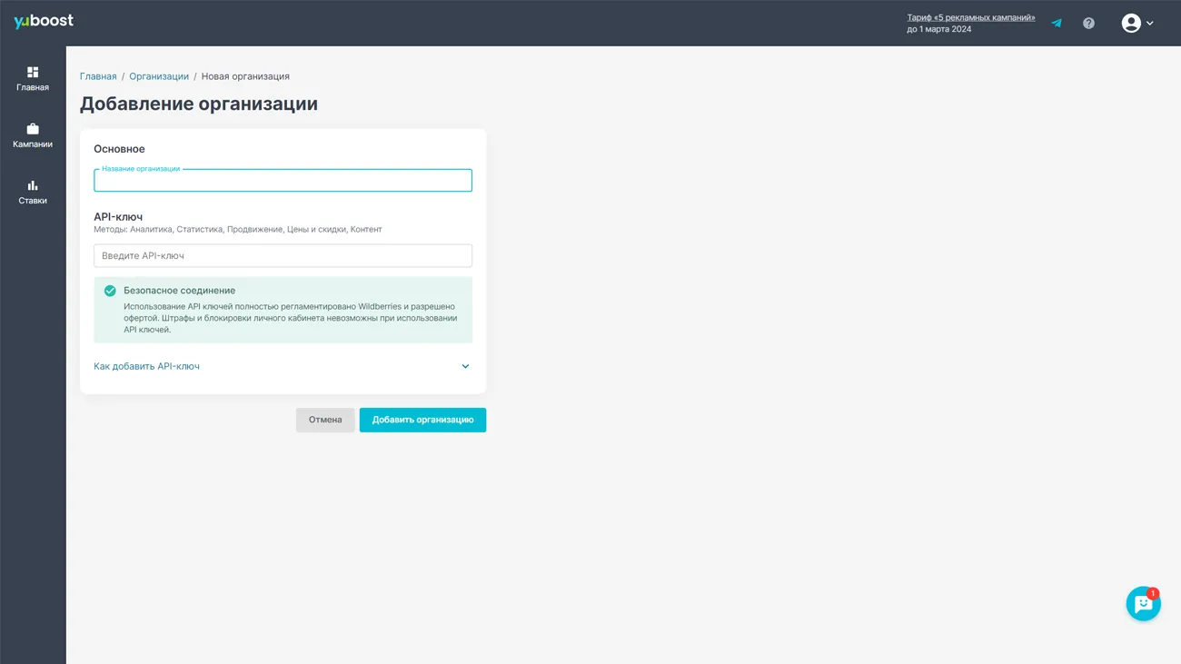Go to Главная via breadcrumb
This screenshot has width=1181, height=664.
tap(98, 76)
